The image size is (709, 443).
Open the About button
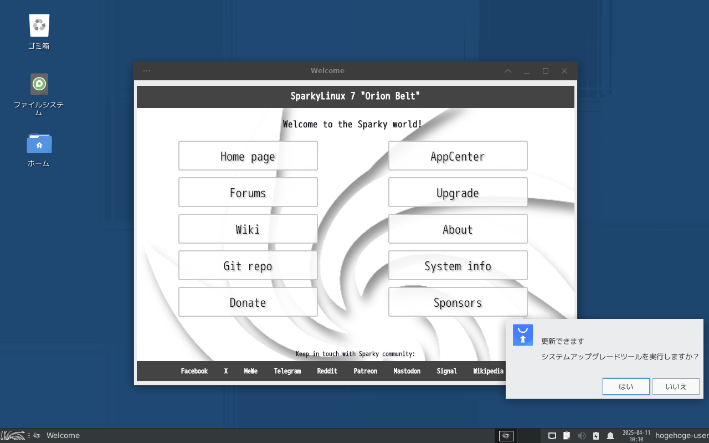(458, 229)
